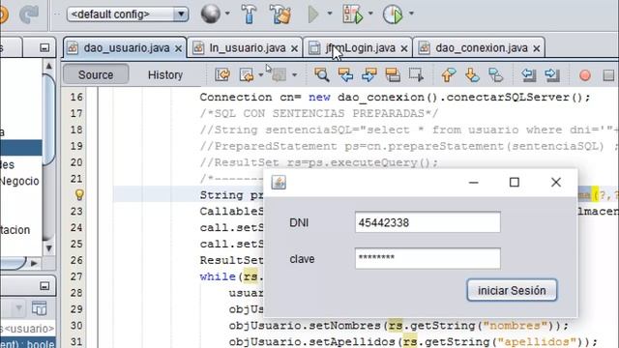Minimize the upper left side panel
The height and width of the screenshot is (348, 619).
click(x=44, y=48)
